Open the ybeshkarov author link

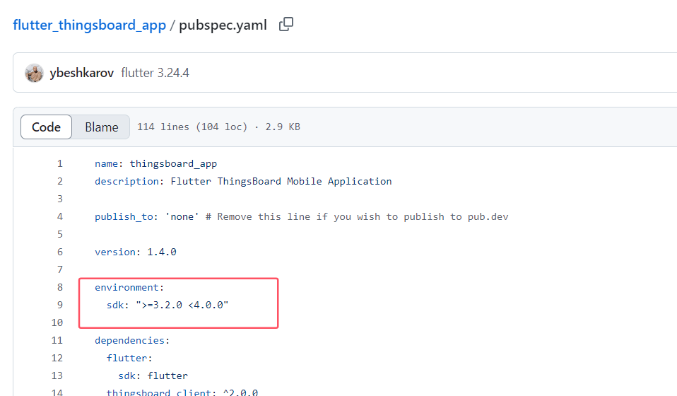(x=81, y=73)
